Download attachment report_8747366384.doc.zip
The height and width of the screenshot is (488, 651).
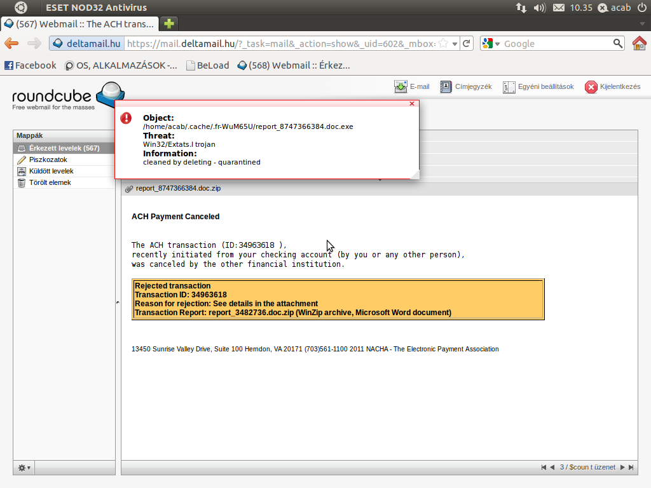(178, 188)
